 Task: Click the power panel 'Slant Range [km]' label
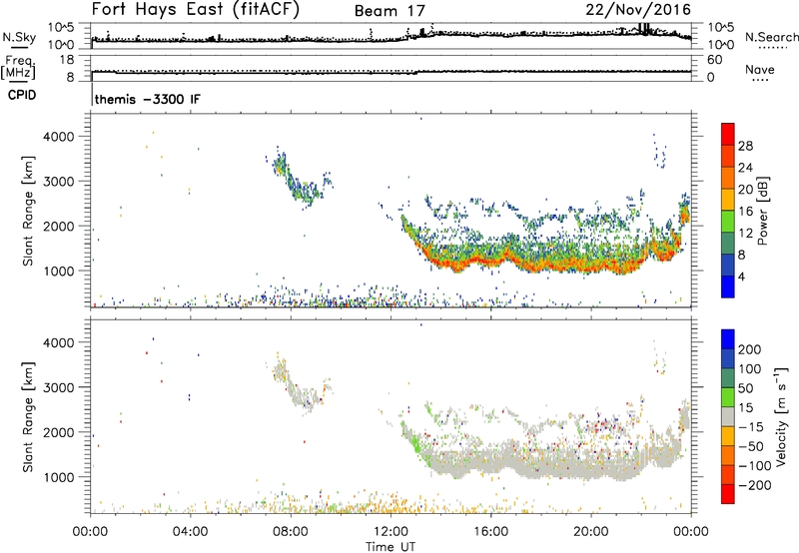[28, 211]
